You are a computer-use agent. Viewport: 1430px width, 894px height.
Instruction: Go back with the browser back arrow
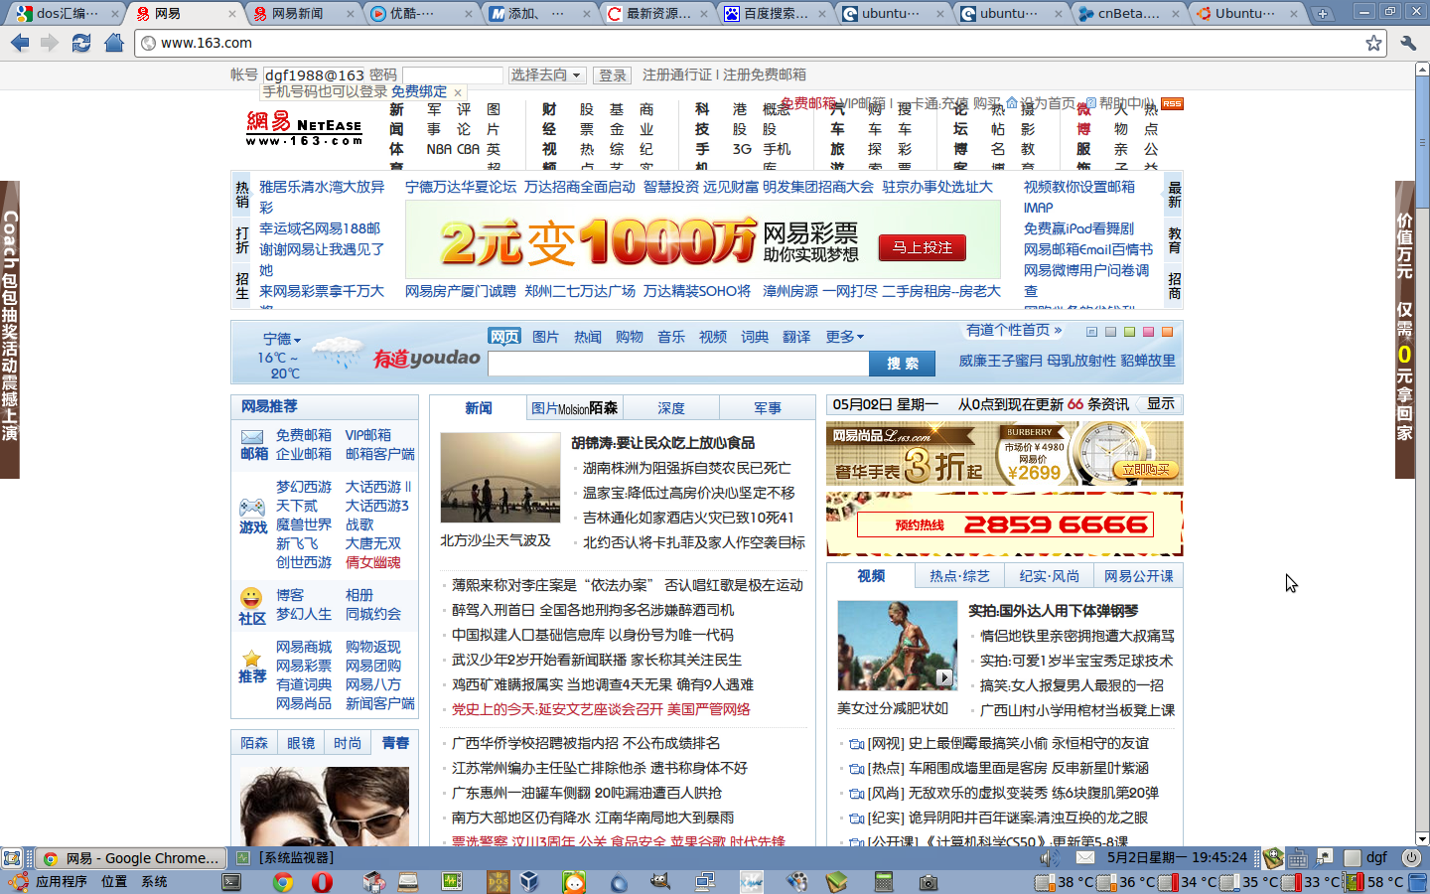click(x=19, y=43)
